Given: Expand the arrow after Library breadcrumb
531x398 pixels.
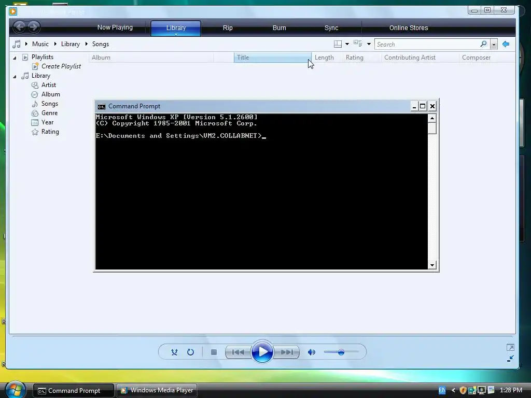Looking at the screenshot, I should (x=87, y=44).
